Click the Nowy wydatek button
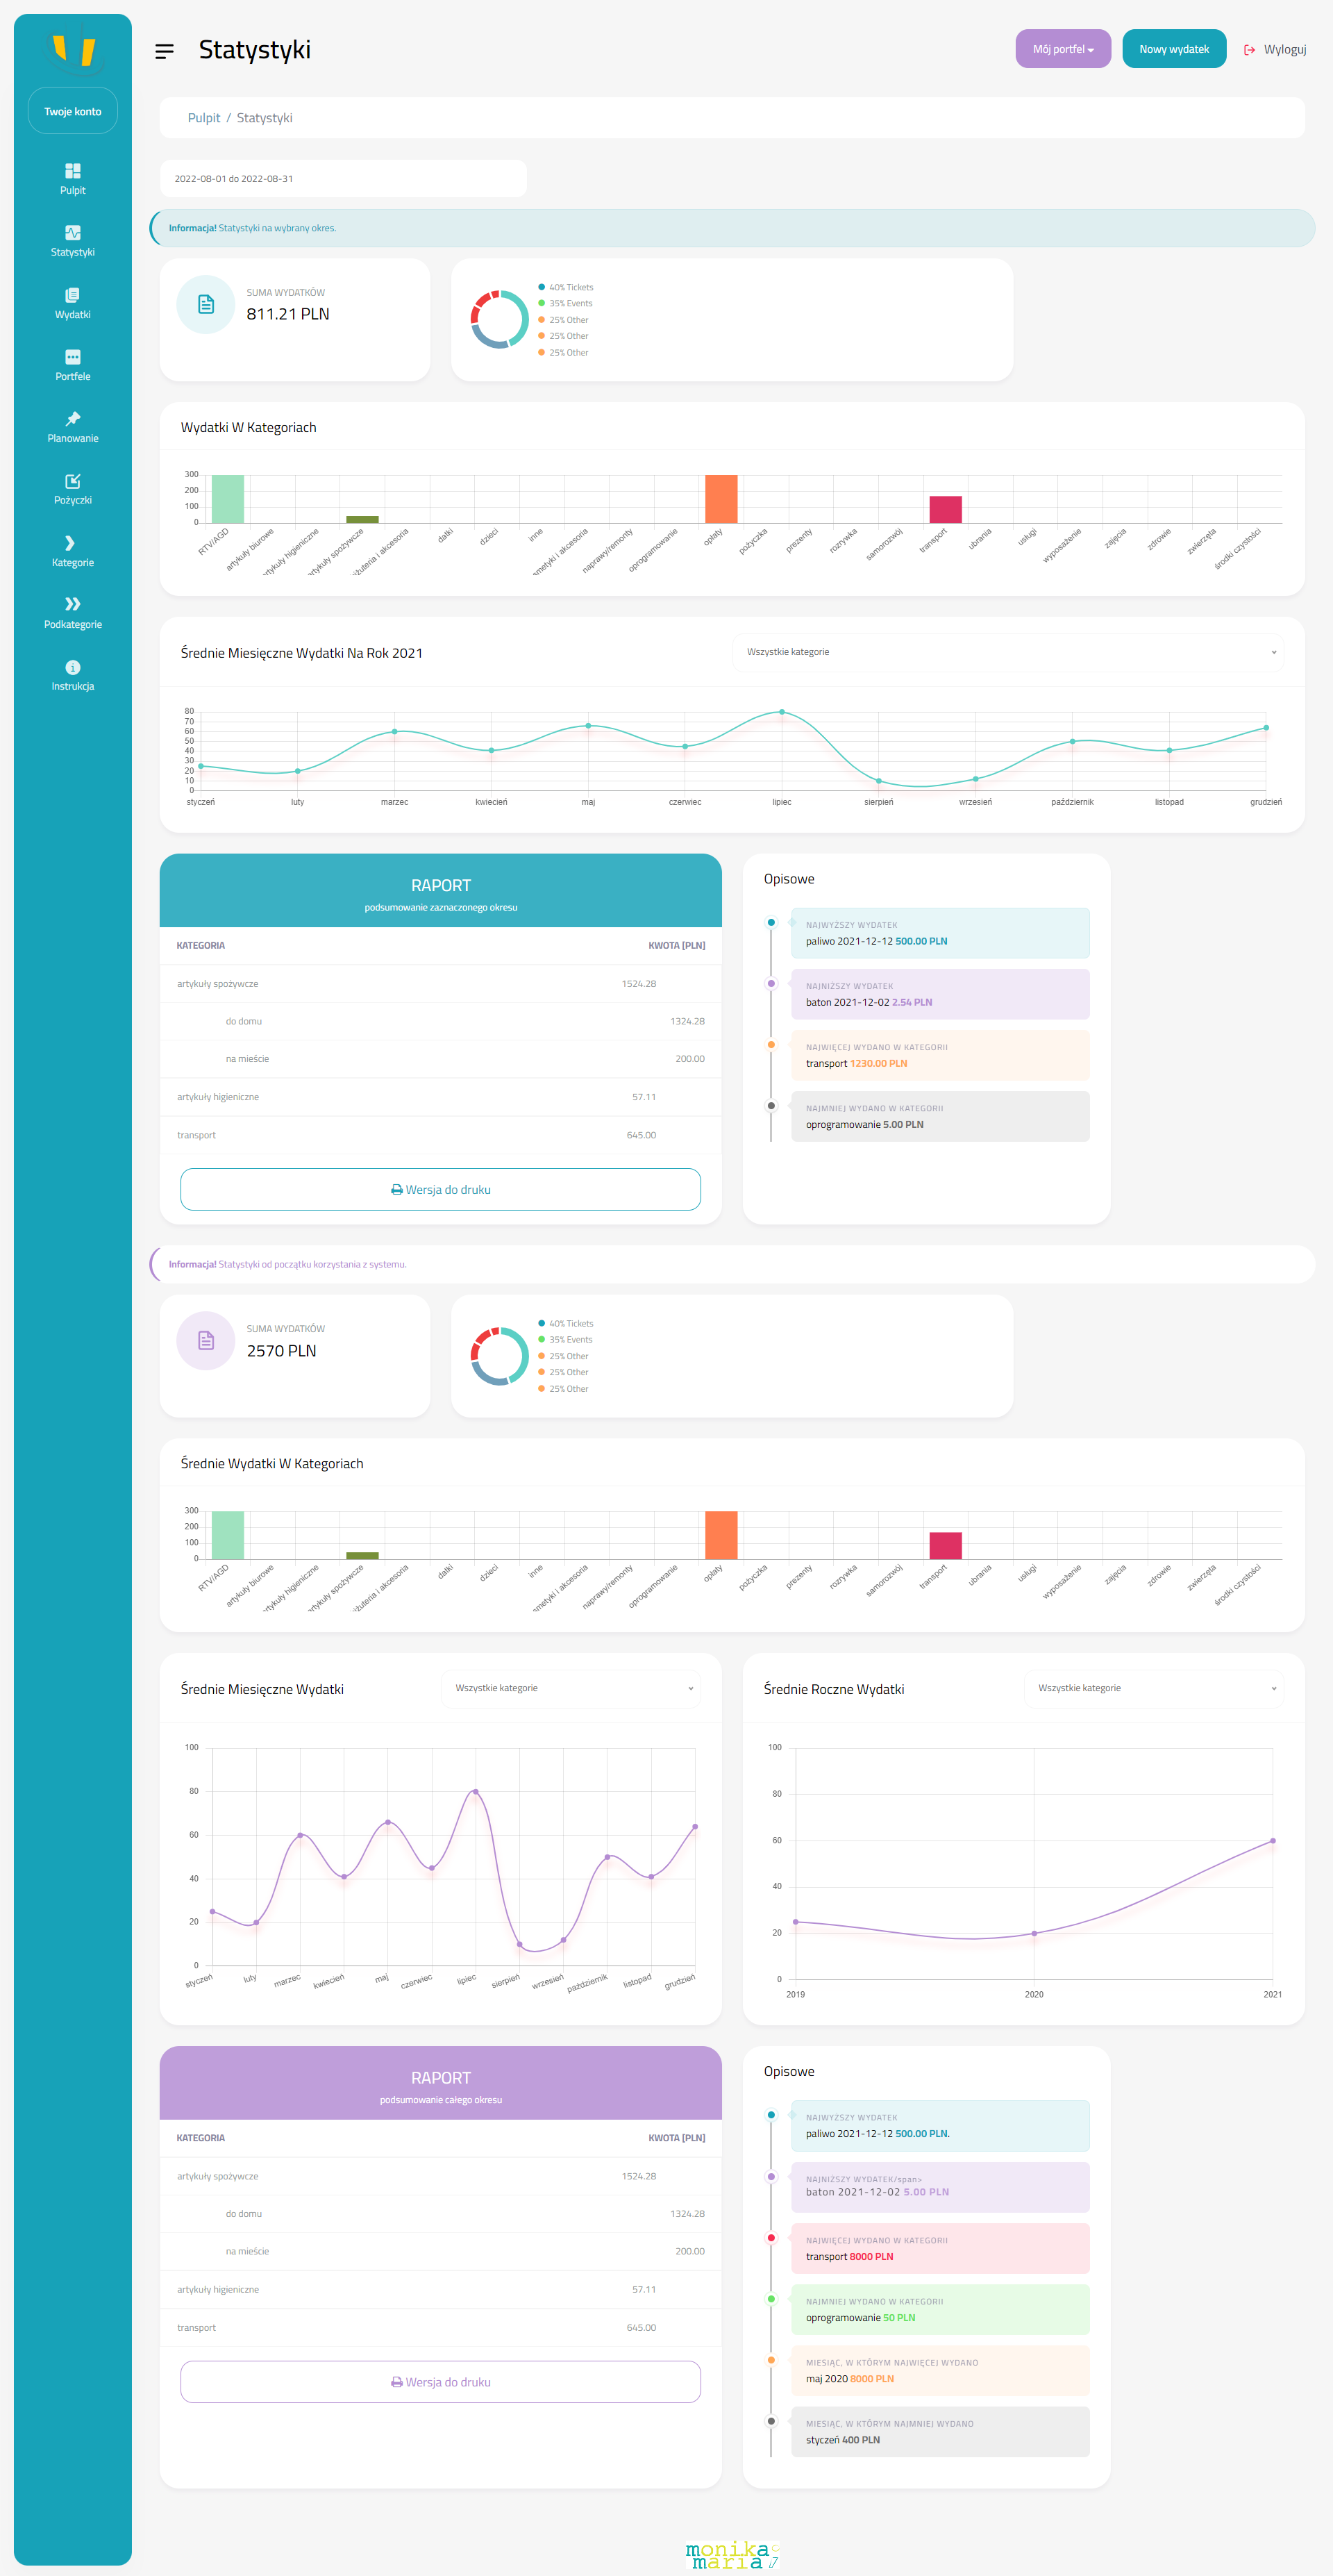 pos(1173,49)
